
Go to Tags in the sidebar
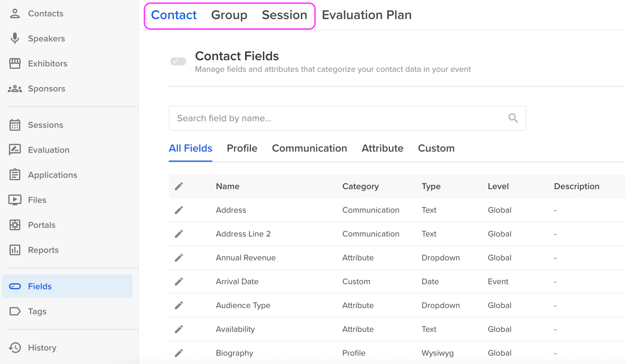point(37,312)
